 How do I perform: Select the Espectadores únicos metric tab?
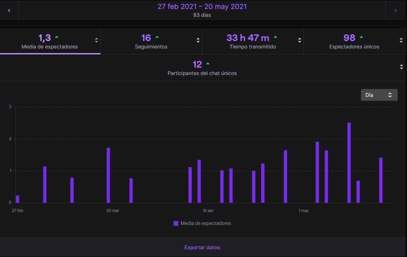click(x=354, y=41)
